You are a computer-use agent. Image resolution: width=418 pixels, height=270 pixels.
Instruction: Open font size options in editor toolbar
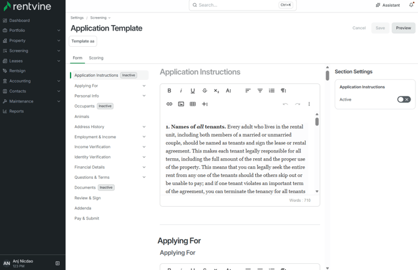click(228, 91)
